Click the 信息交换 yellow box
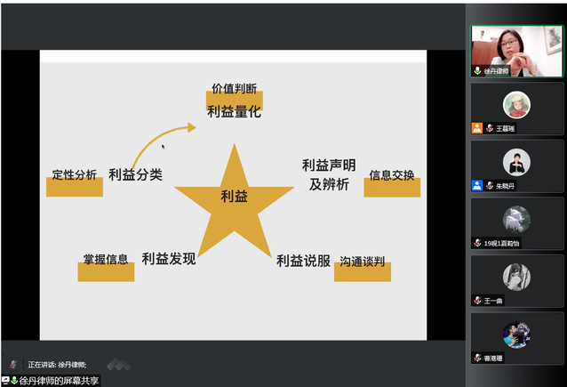 click(392, 177)
